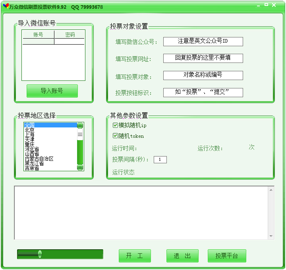286x270 pixels.
Task: Click the app logo icon in title bar
Action: pos(6,6)
